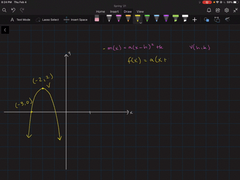Select the pink eraser tool
Screen dimensions: 240x180
click(x=97, y=18)
